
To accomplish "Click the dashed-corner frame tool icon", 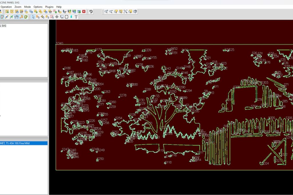I will [66, 17].
